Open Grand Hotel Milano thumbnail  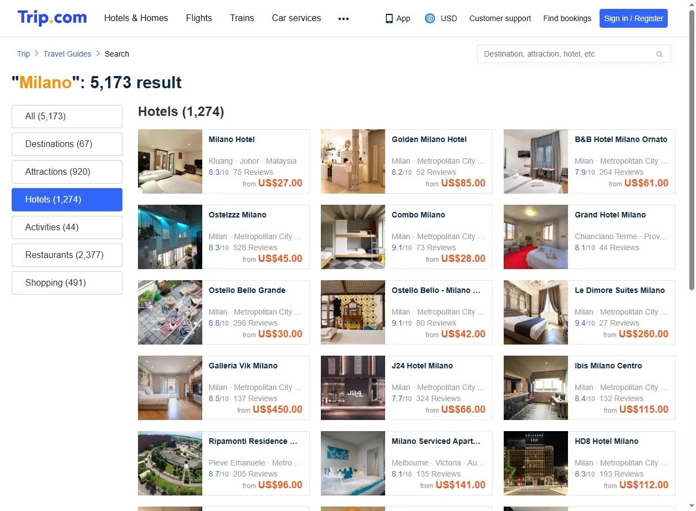pyautogui.click(x=536, y=237)
